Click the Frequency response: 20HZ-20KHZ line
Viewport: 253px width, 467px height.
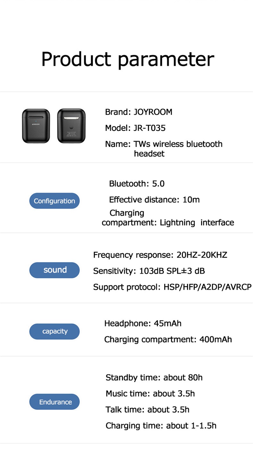(x=160, y=255)
